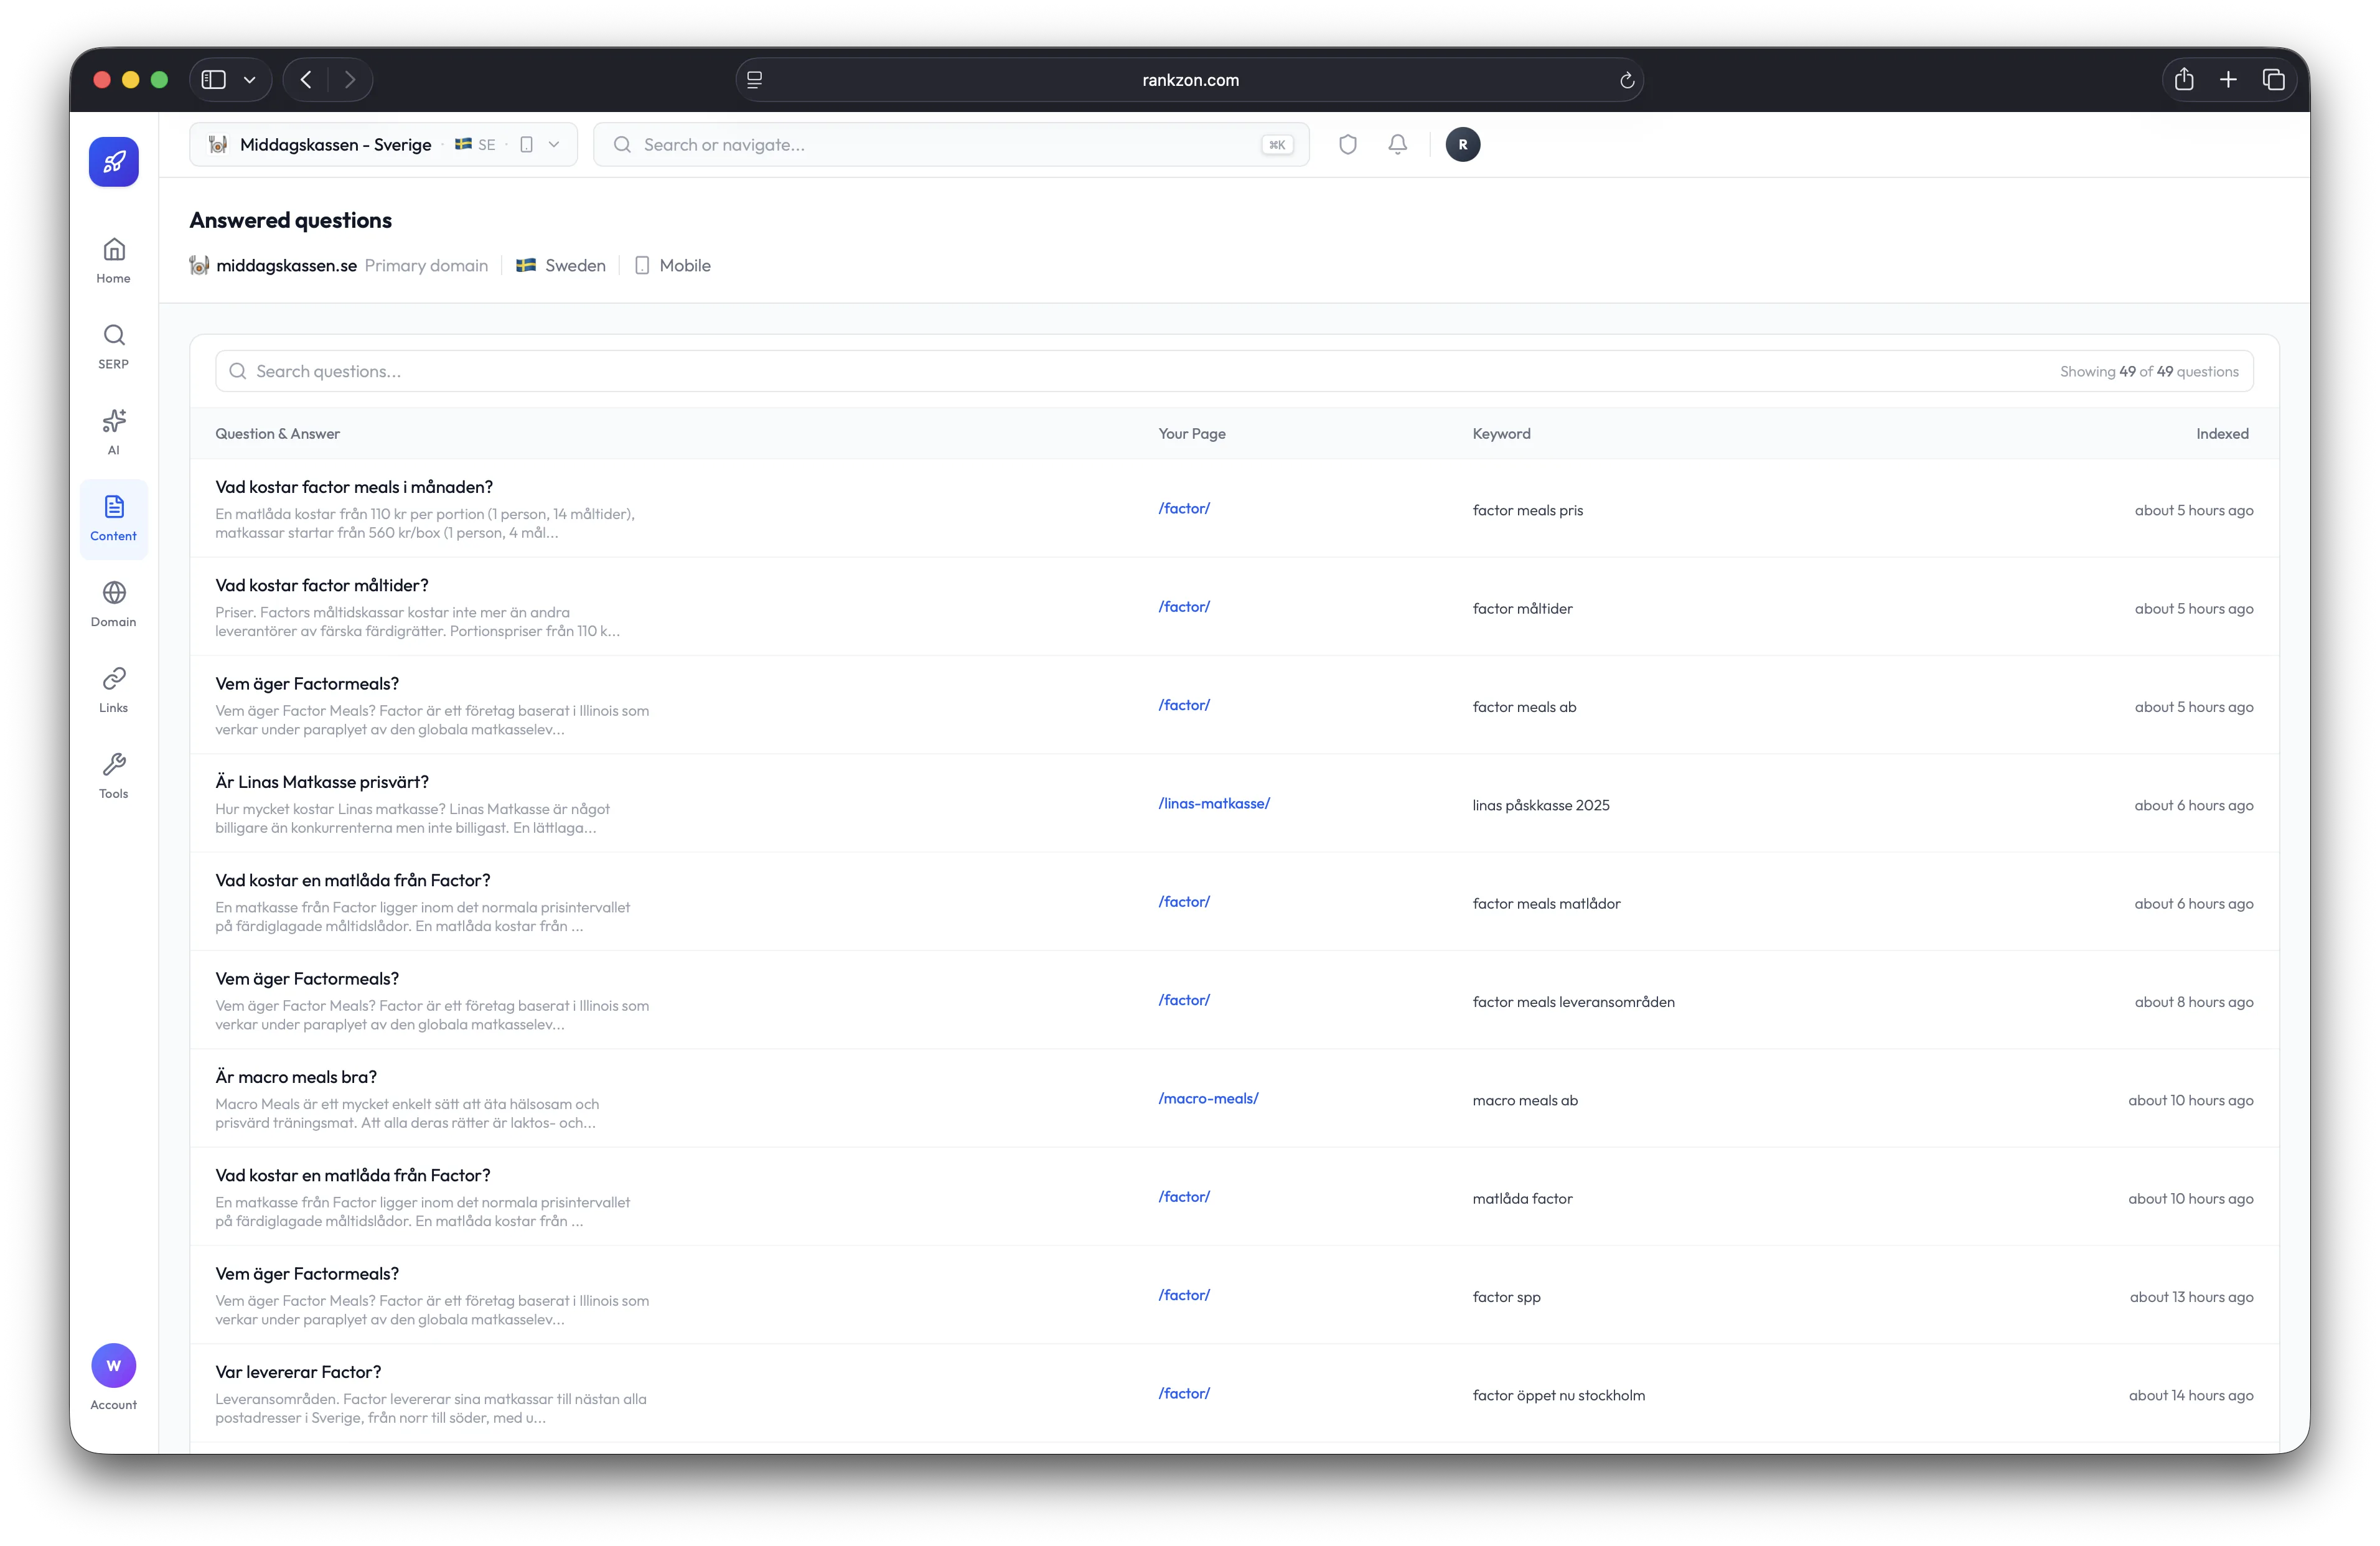Click keyword 'factor meals pris'
The height and width of the screenshot is (1546, 2380).
pos(1528,511)
